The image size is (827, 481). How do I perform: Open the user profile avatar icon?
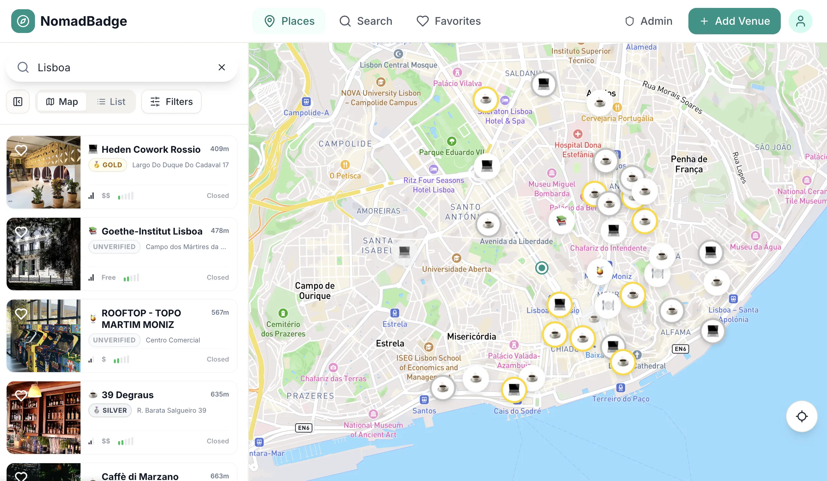800,21
